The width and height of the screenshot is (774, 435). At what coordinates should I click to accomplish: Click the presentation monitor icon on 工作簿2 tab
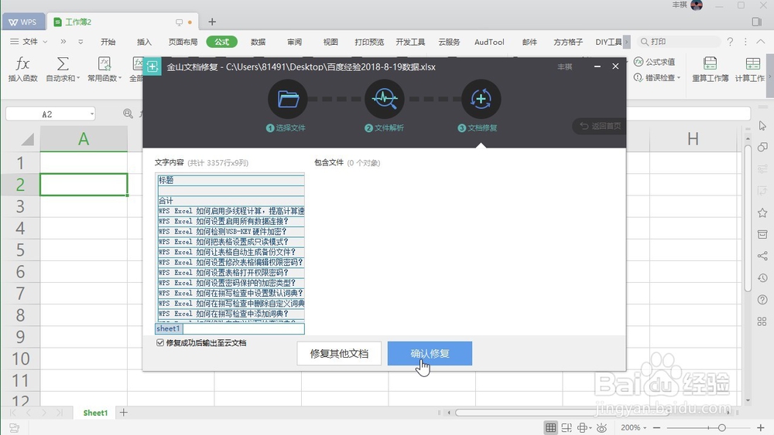click(x=179, y=22)
